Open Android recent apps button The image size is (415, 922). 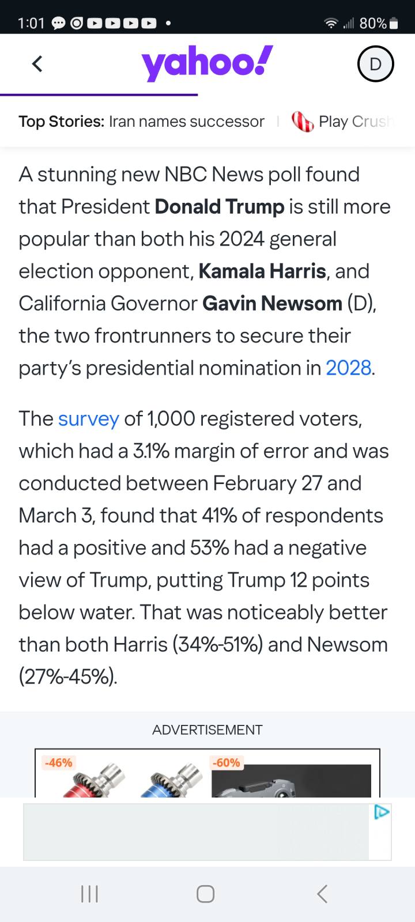coord(89,894)
